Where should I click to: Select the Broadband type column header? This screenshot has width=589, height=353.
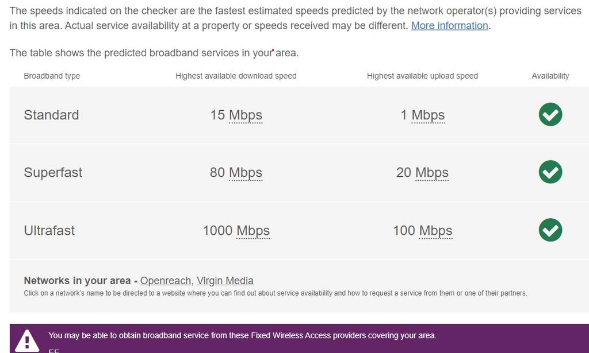click(x=52, y=76)
